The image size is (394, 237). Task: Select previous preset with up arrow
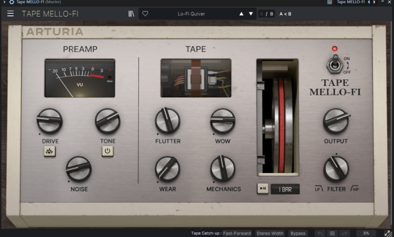click(241, 14)
